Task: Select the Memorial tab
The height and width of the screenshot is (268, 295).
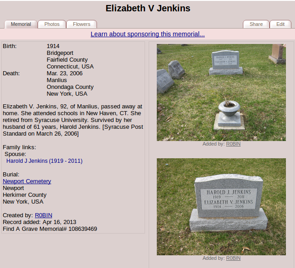Action: point(21,24)
